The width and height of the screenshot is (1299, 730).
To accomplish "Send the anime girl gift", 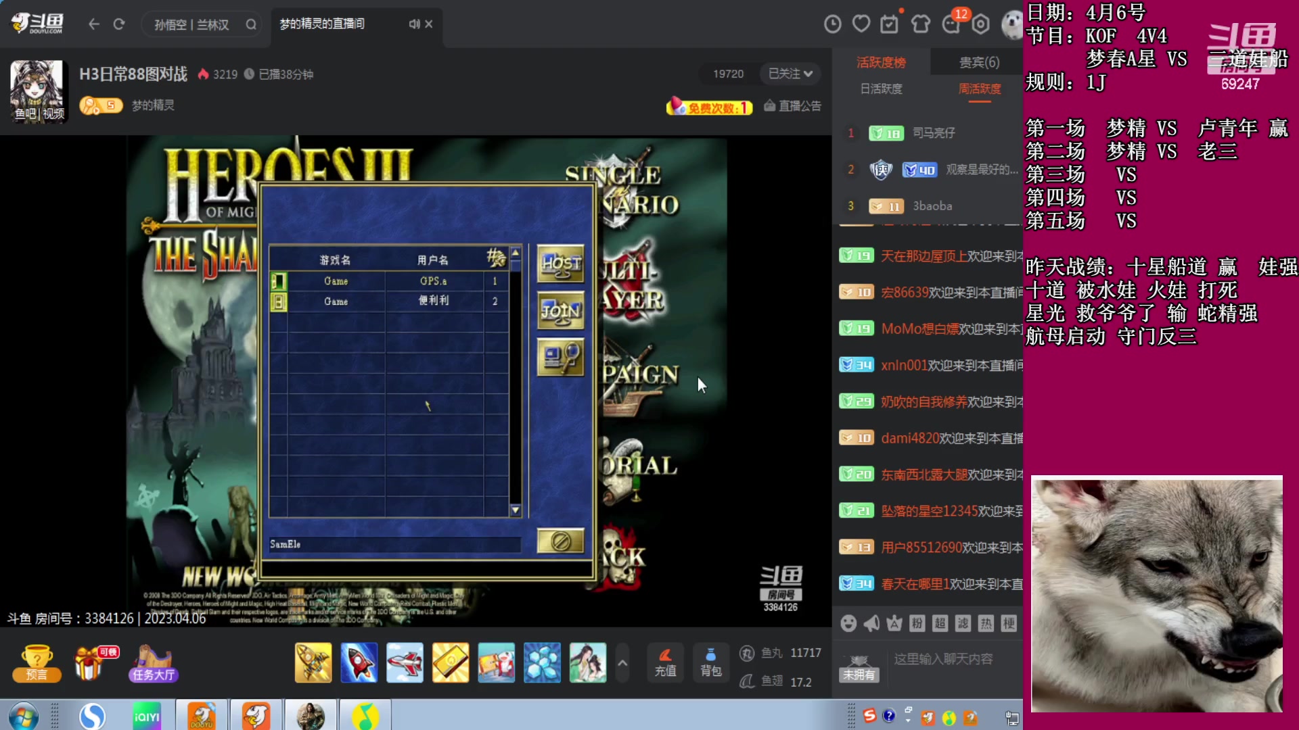I will [x=588, y=662].
